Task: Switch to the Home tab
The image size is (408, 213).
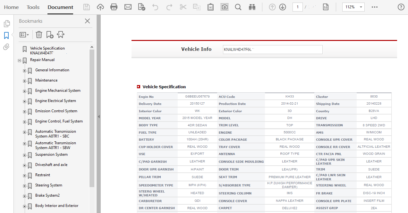Action: (11, 7)
